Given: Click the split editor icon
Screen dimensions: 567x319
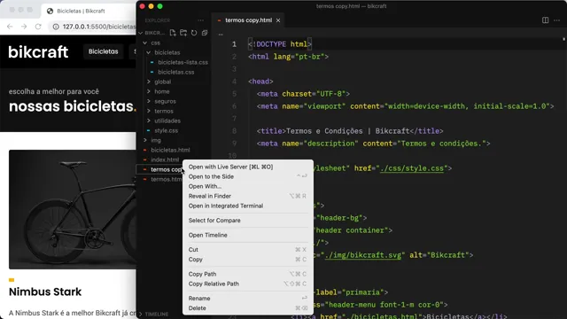Looking at the screenshot, I should pyautogui.click(x=546, y=20).
